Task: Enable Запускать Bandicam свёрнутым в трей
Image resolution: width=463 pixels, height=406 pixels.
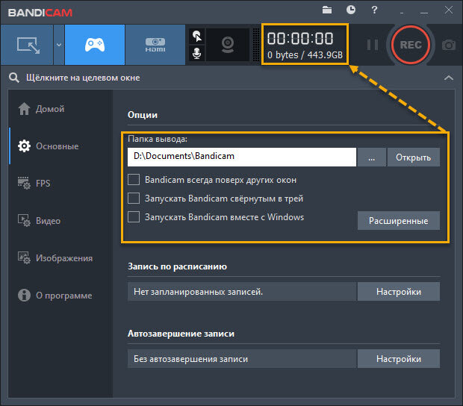Action: click(134, 199)
